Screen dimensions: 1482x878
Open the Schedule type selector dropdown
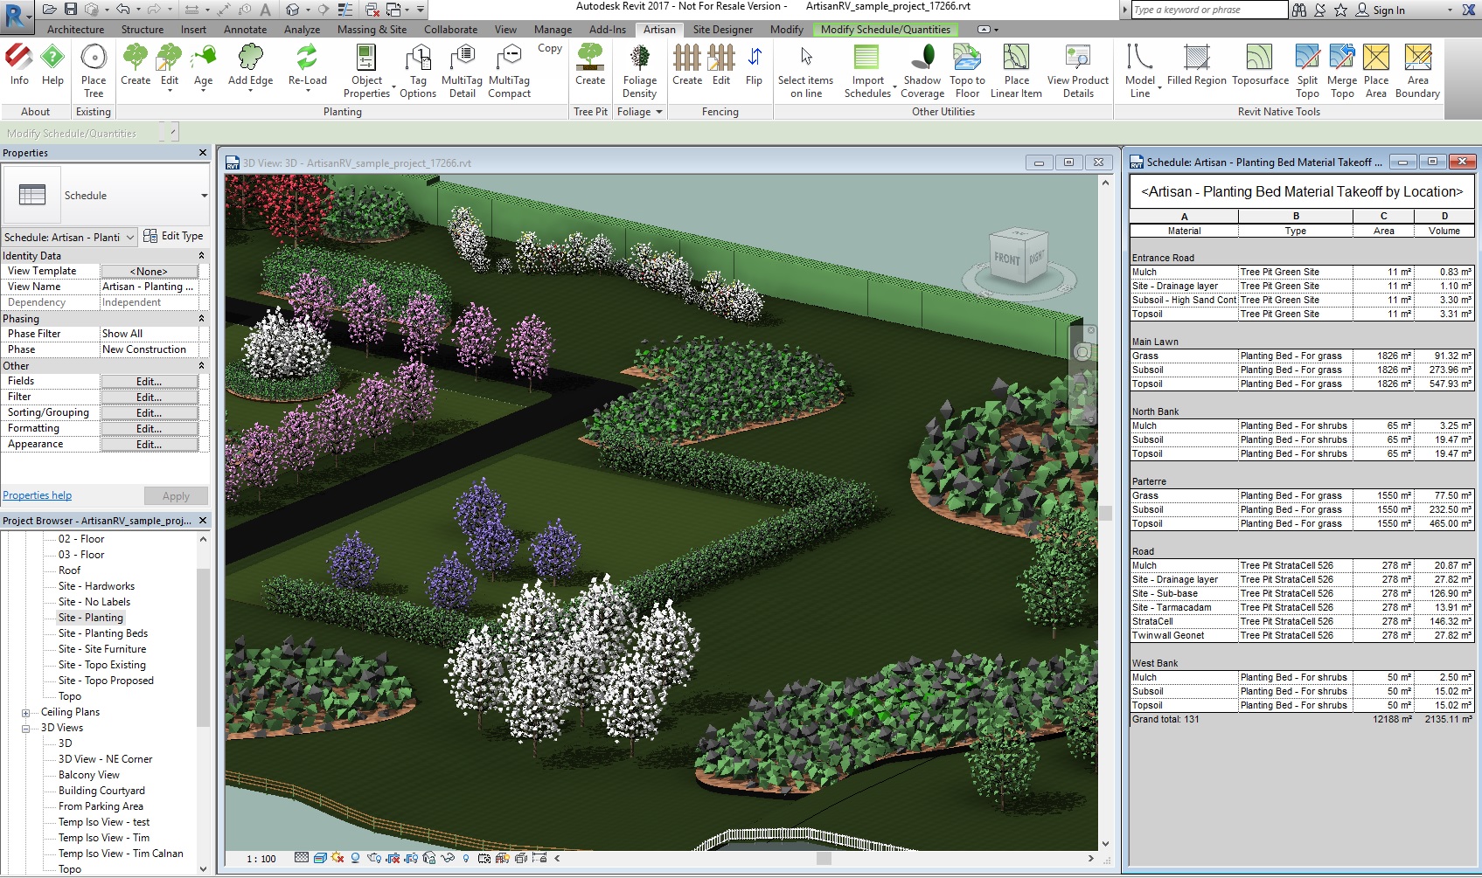[204, 196]
